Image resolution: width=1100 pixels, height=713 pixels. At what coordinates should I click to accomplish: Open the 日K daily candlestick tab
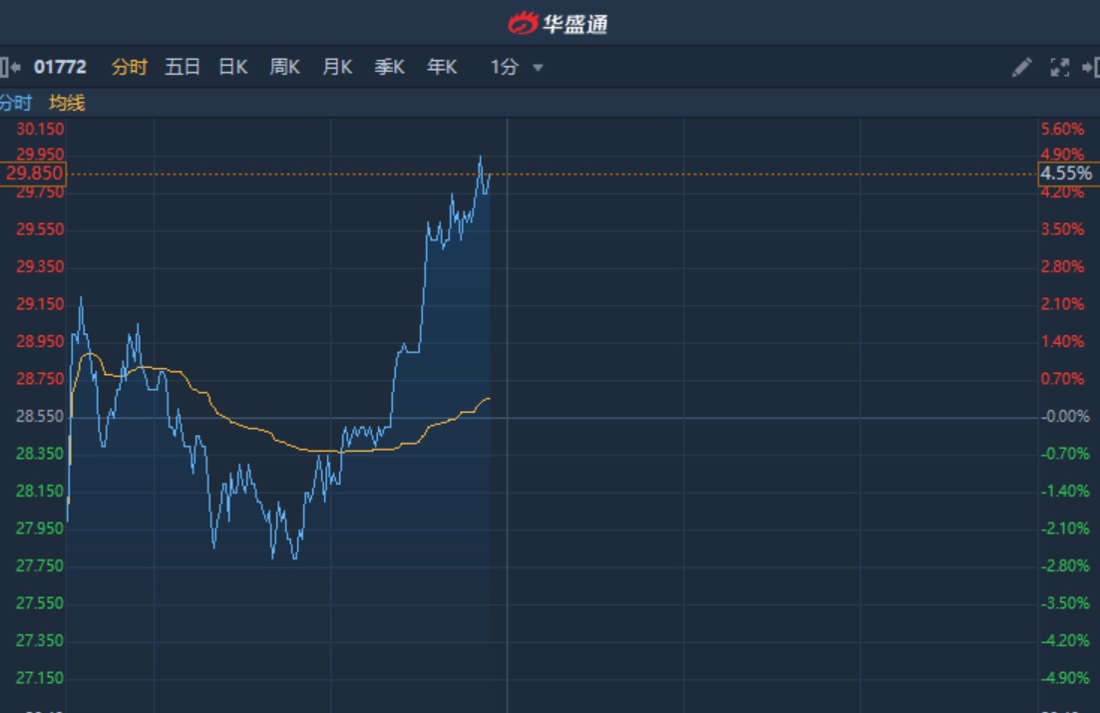233,68
